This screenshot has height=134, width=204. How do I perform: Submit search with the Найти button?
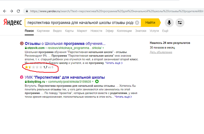tap(151, 23)
